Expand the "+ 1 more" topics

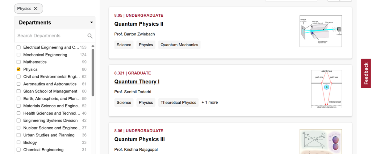(210, 103)
